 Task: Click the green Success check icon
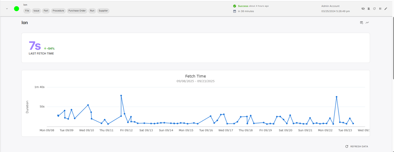(235, 6)
